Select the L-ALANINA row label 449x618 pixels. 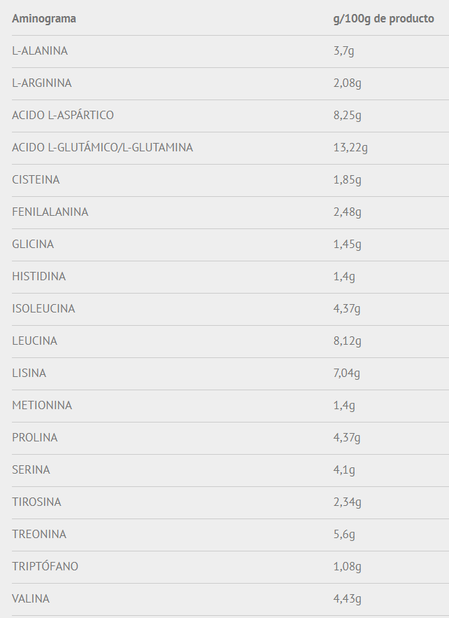tap(40, 51)
